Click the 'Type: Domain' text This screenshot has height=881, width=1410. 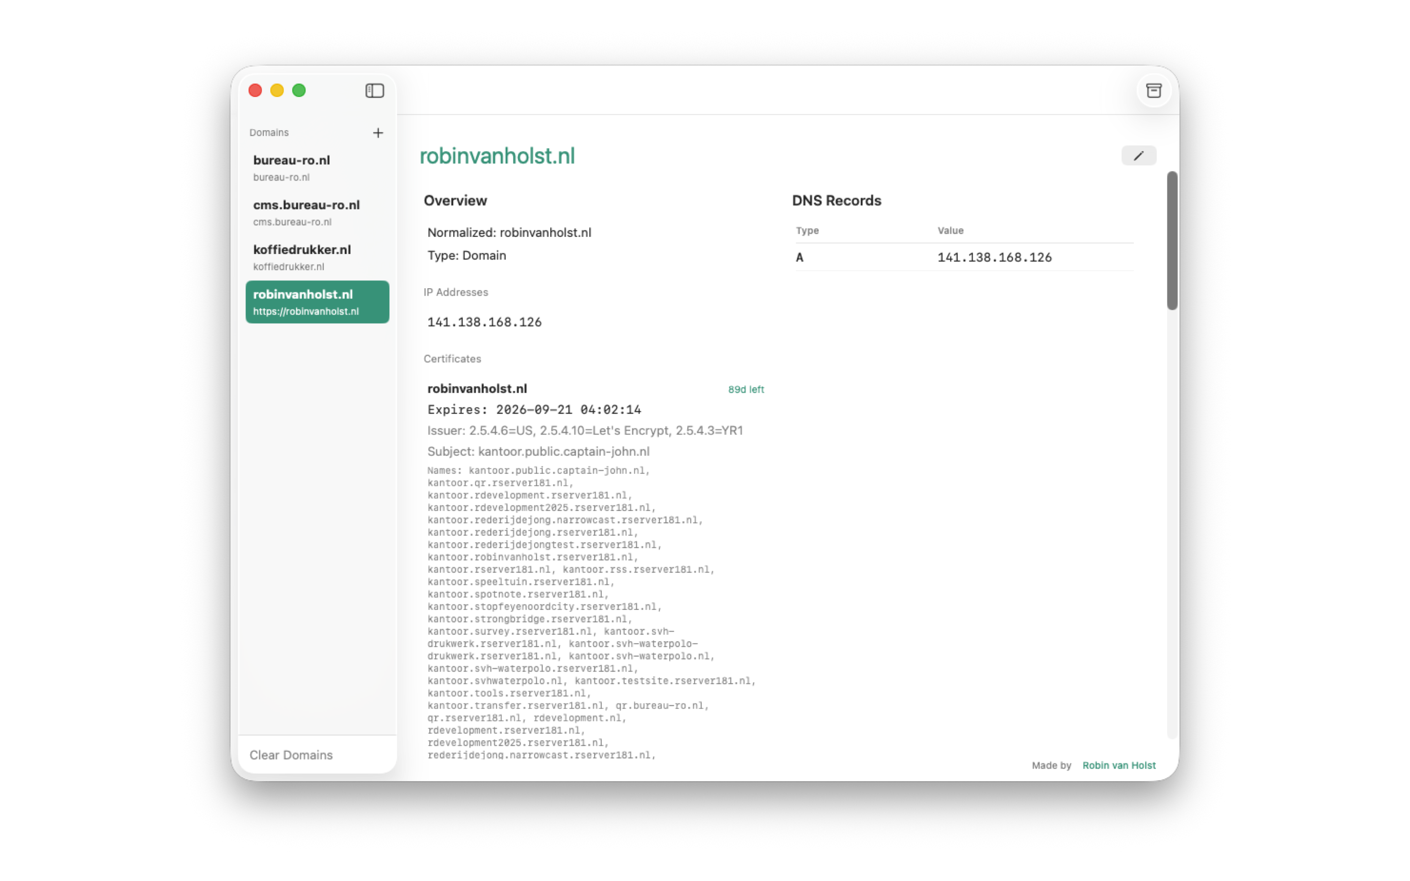[467, 255]
